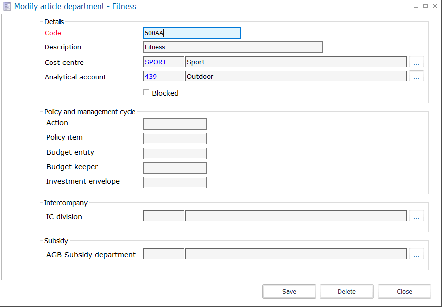Close the modify dialog with the Close button
Viewport: 442px width, 307px height.
click(x=404, y=291)
